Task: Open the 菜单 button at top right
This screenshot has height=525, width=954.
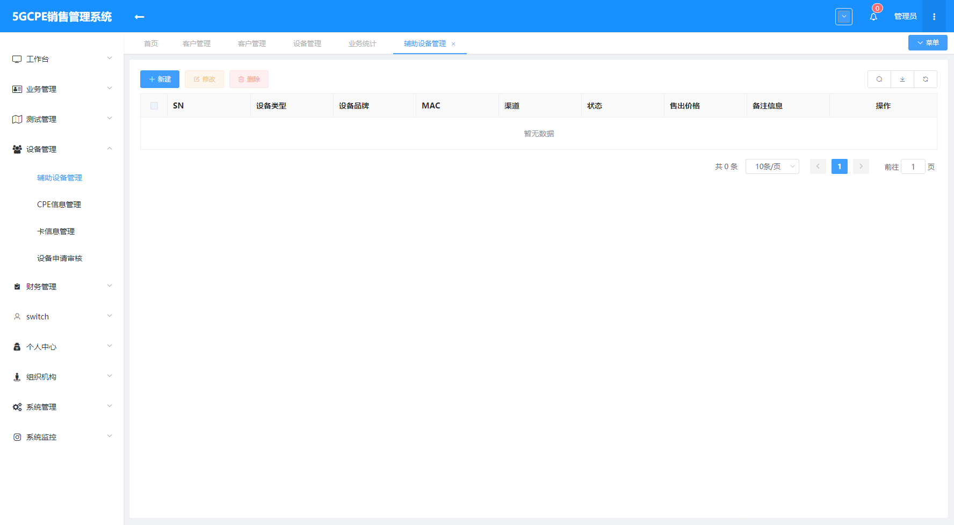Action: click(x=928, y=42)
